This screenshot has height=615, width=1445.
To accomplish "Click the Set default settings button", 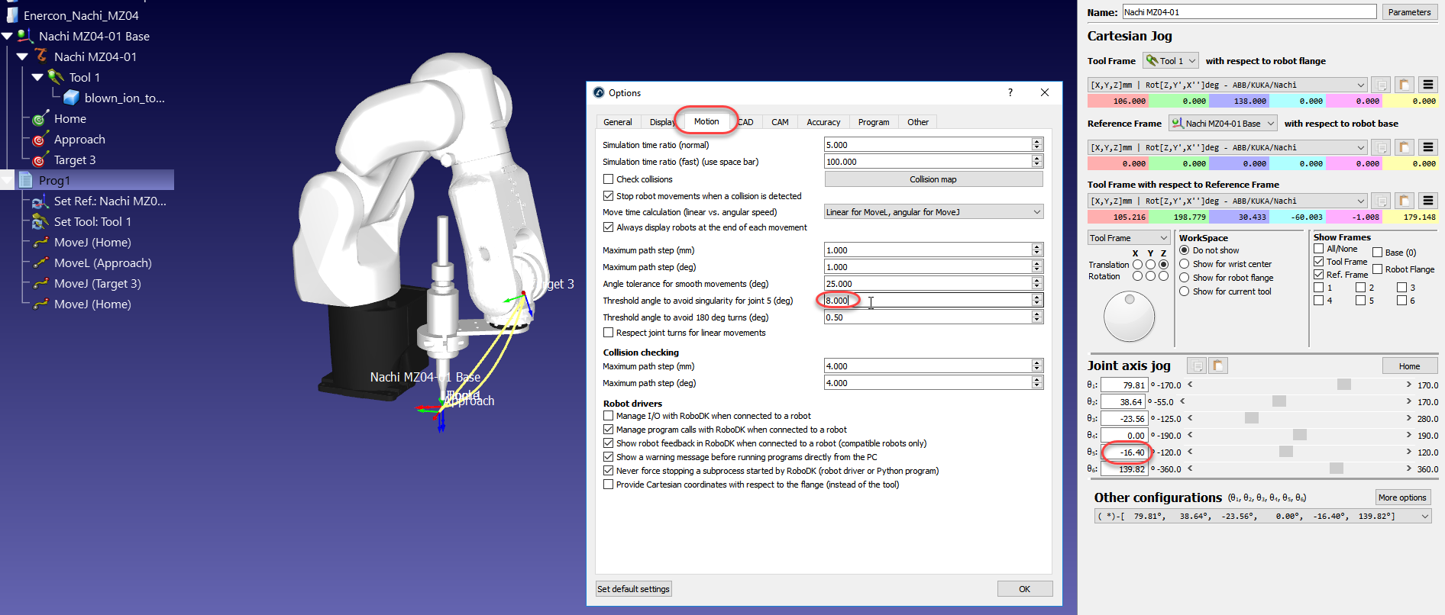I will (633, 589).
